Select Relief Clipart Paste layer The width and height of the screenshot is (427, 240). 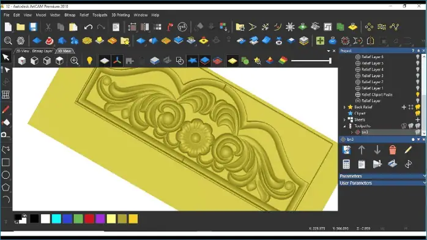(x=377, y=94)
